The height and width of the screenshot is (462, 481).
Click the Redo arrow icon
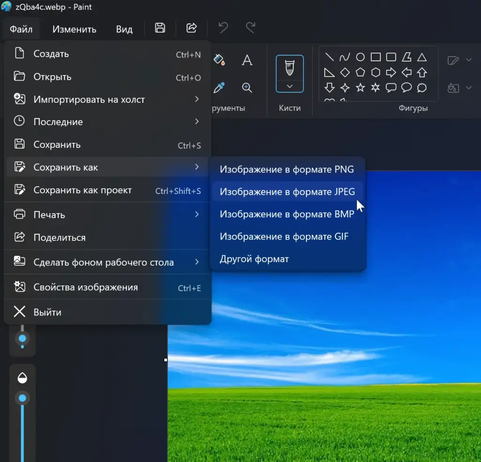[x=251, y=28]
